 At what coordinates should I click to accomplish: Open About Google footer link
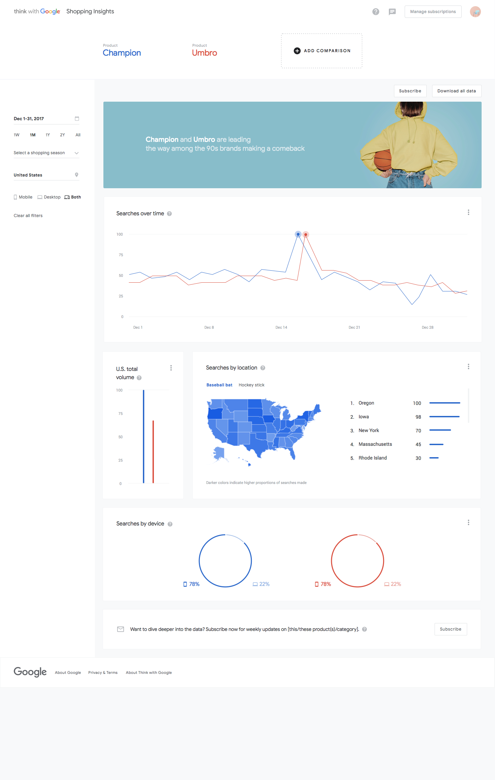coord(68,672)
